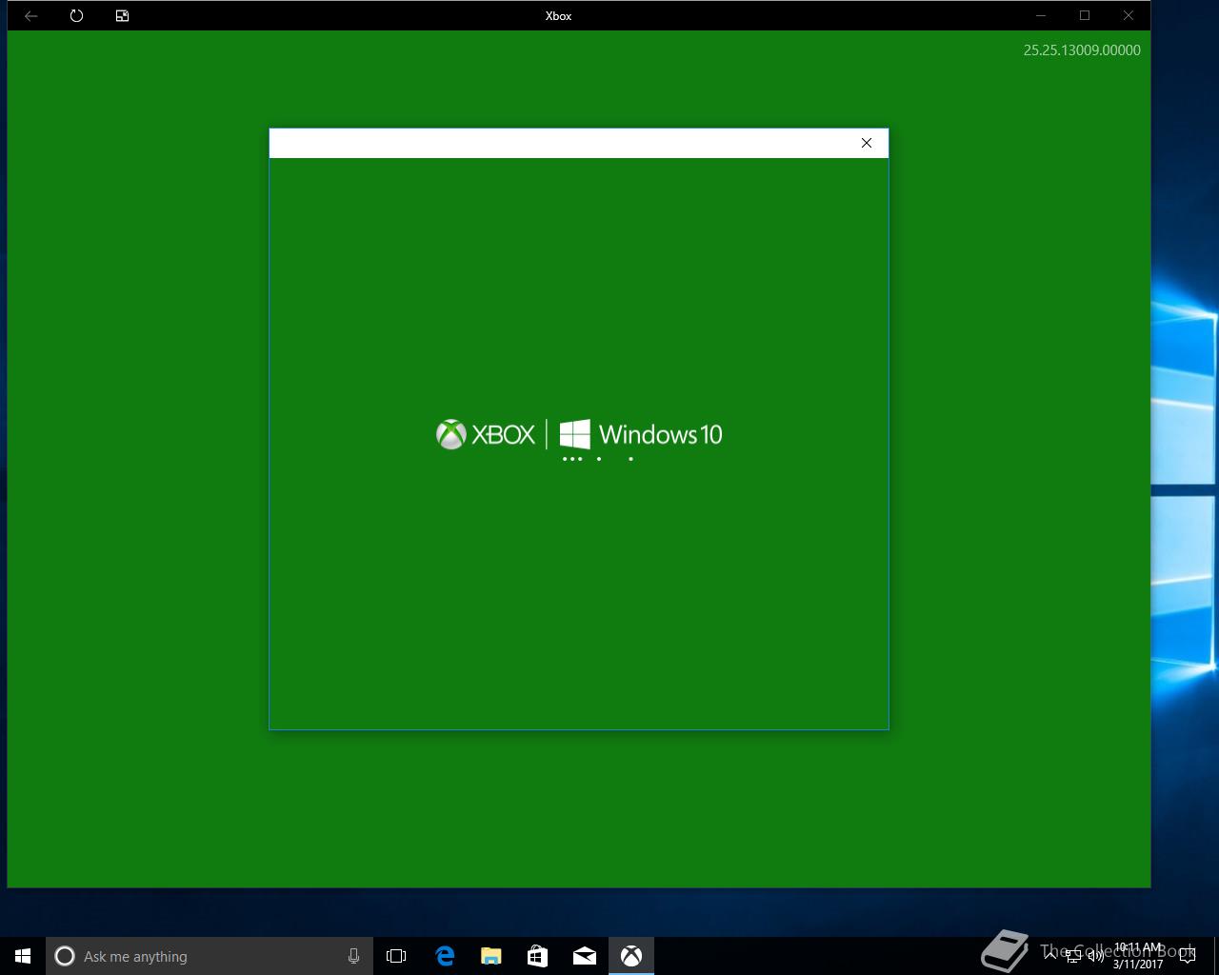The height and width of the screenshot is (975, 1219).
Task: Open Task View from the taskbar
Action: pos(396,956)
